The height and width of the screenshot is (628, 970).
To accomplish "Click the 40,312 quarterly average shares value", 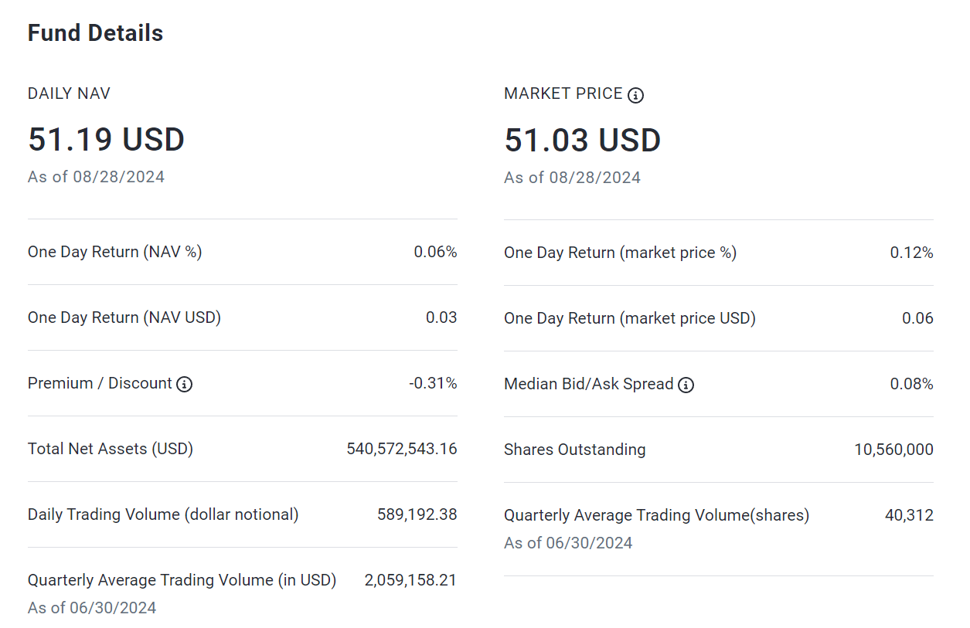I will tap(909, 515).
